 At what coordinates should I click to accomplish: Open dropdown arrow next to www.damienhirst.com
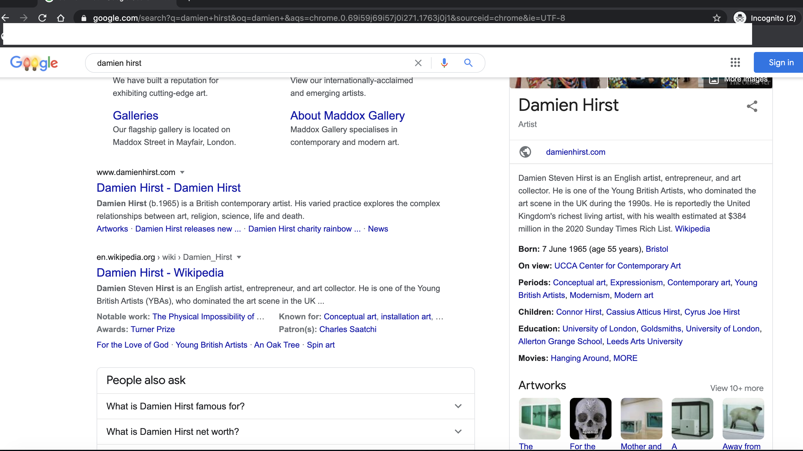pos(182,172)
